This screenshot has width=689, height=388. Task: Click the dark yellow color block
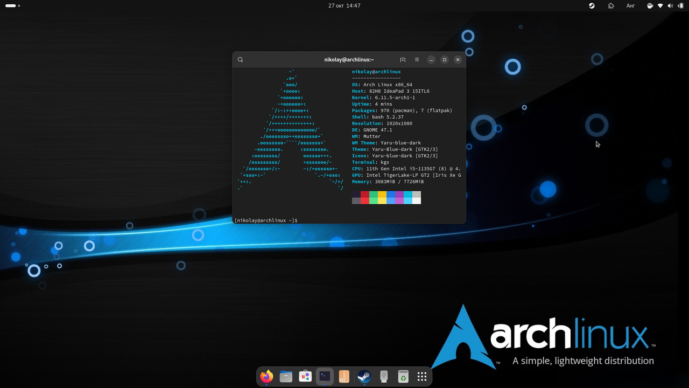click(x=382, y=195)
